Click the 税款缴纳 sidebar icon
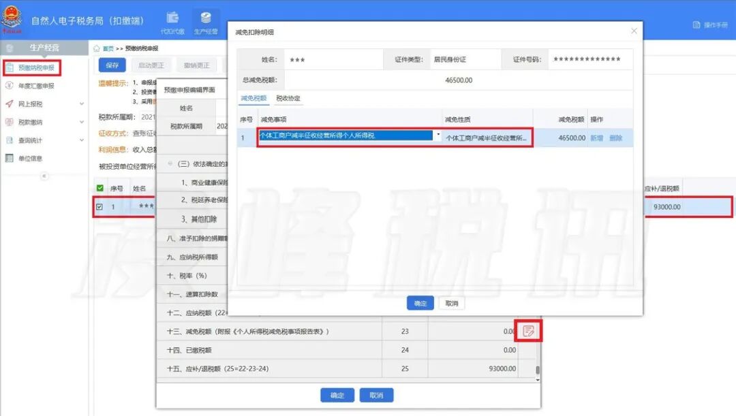The width and height of the screenshot is (736, 416). coord(10,122)
